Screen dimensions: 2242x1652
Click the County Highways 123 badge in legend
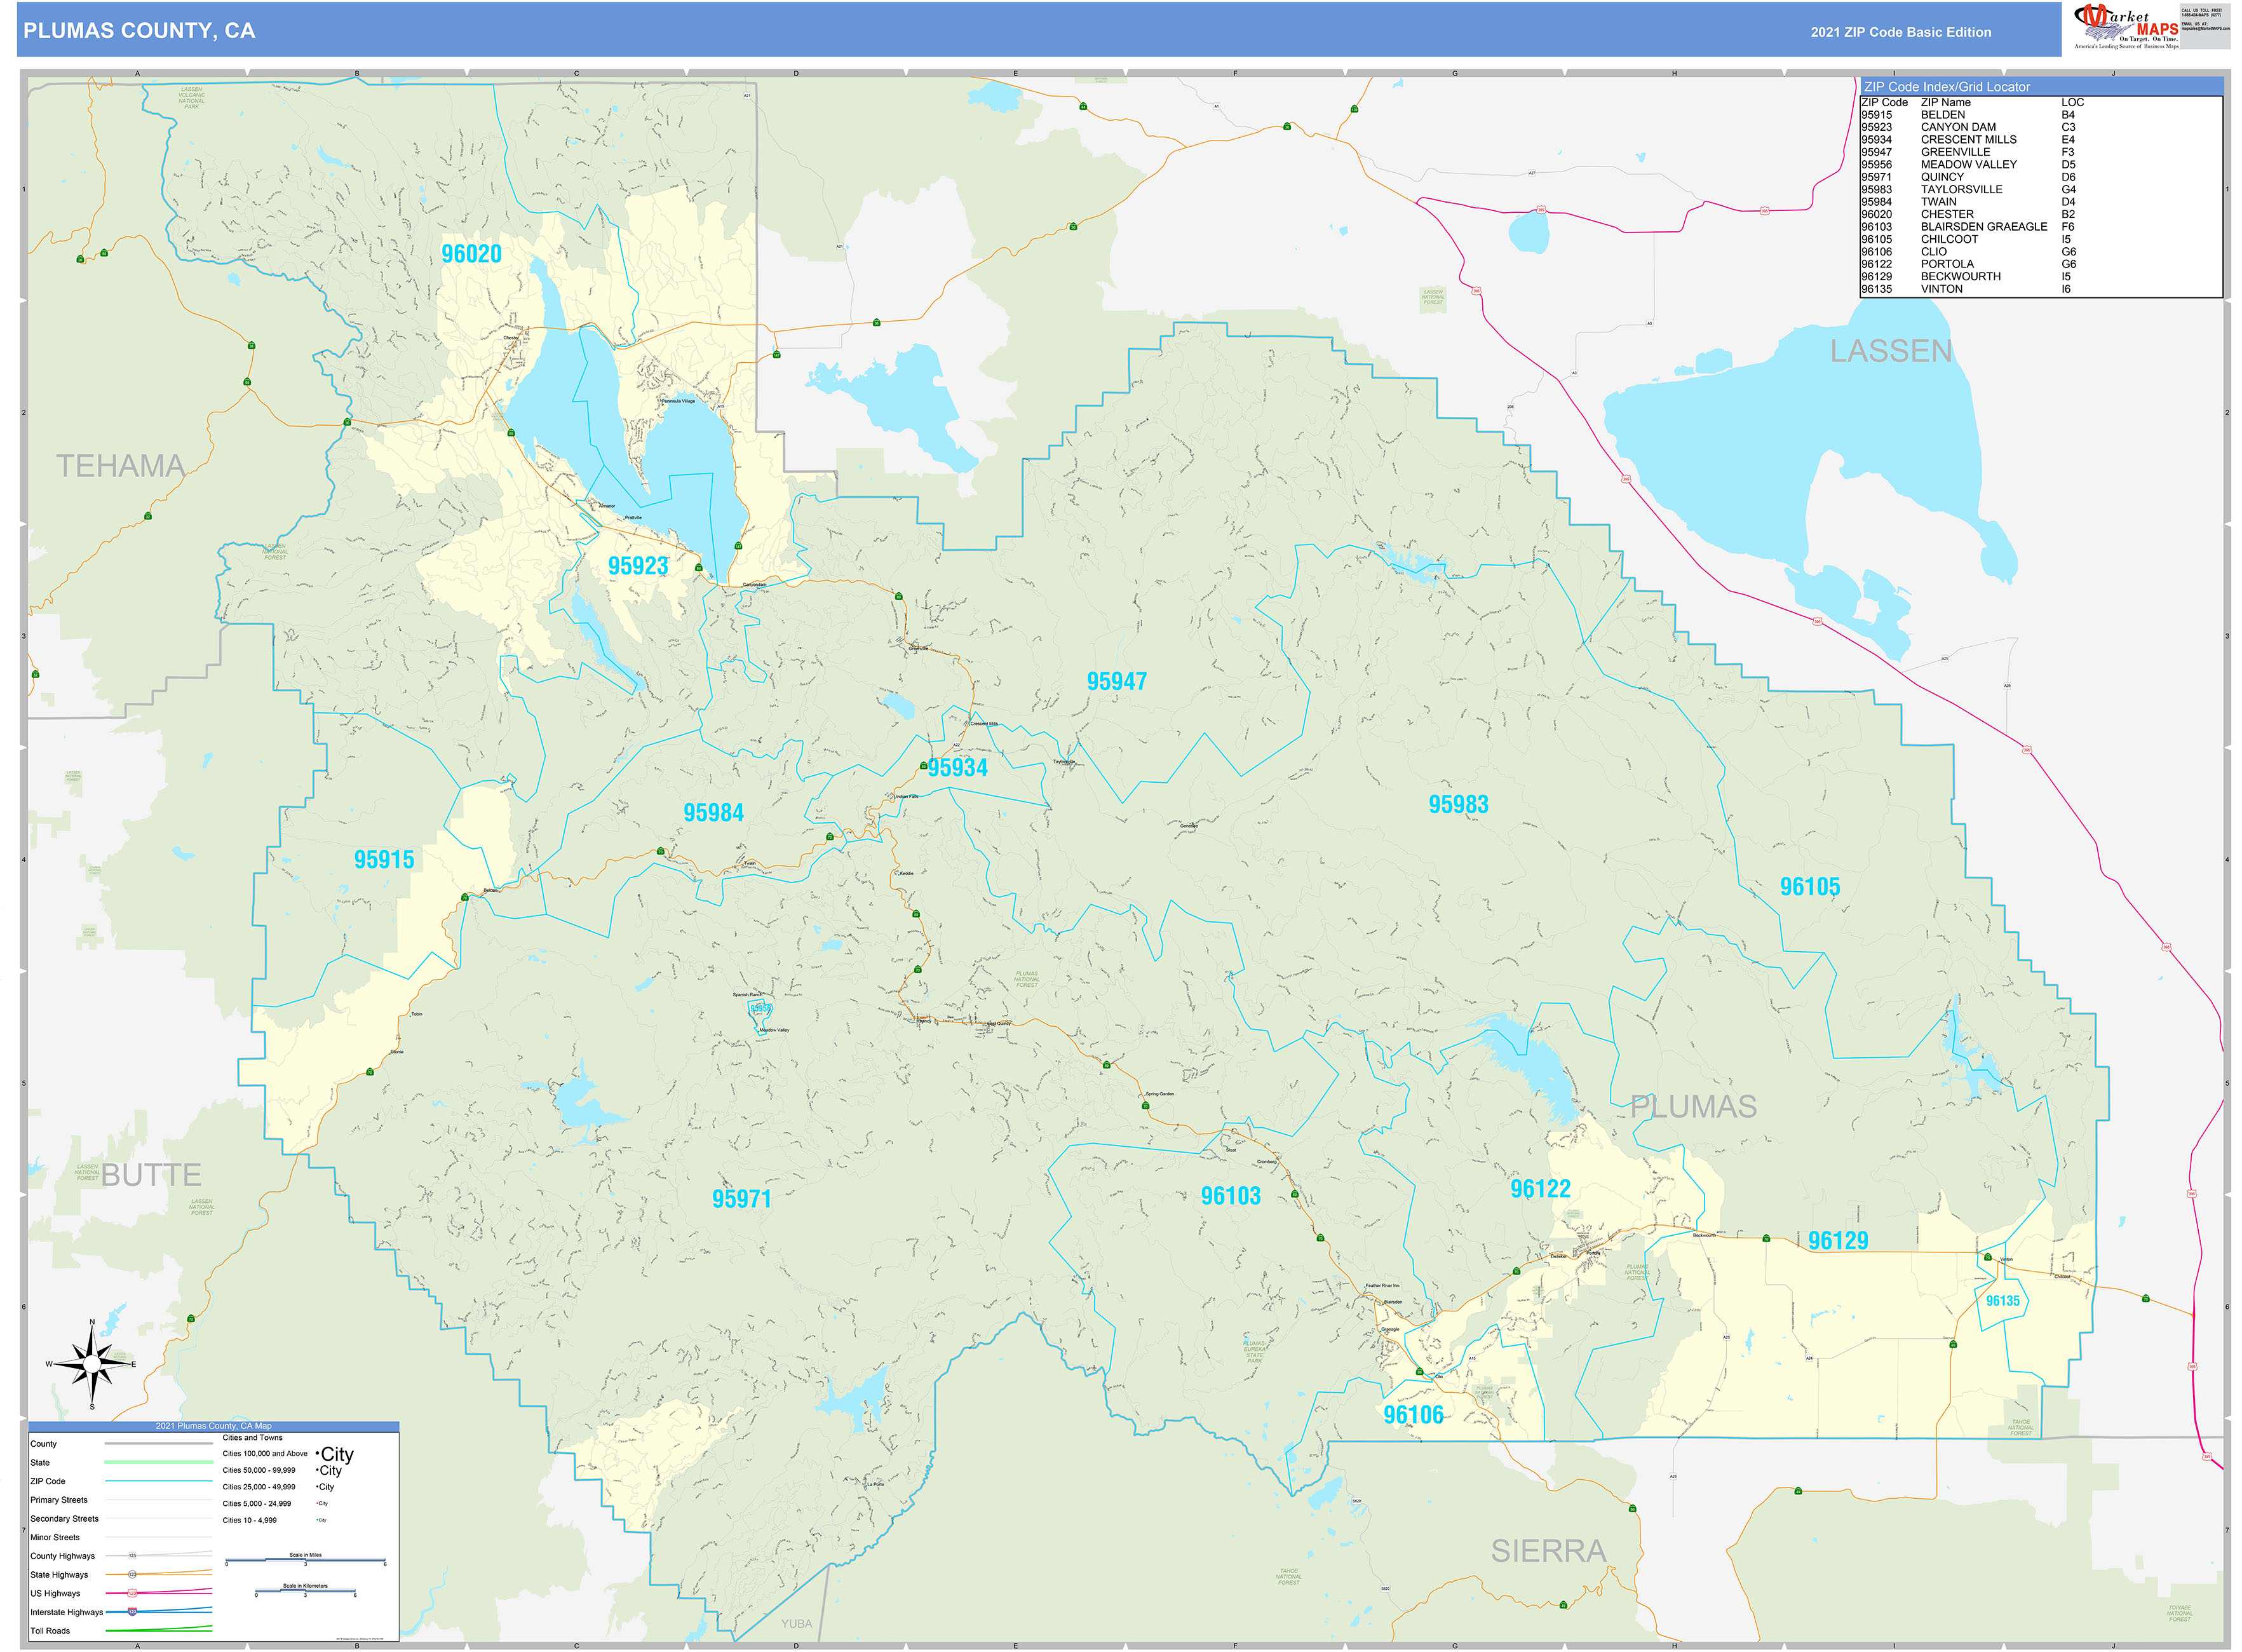coord(132,1556)
